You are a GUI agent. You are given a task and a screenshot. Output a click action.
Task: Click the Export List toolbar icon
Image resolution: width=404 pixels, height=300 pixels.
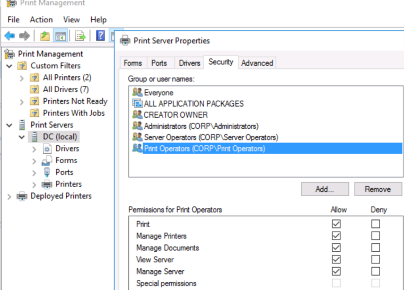(81, 36)
